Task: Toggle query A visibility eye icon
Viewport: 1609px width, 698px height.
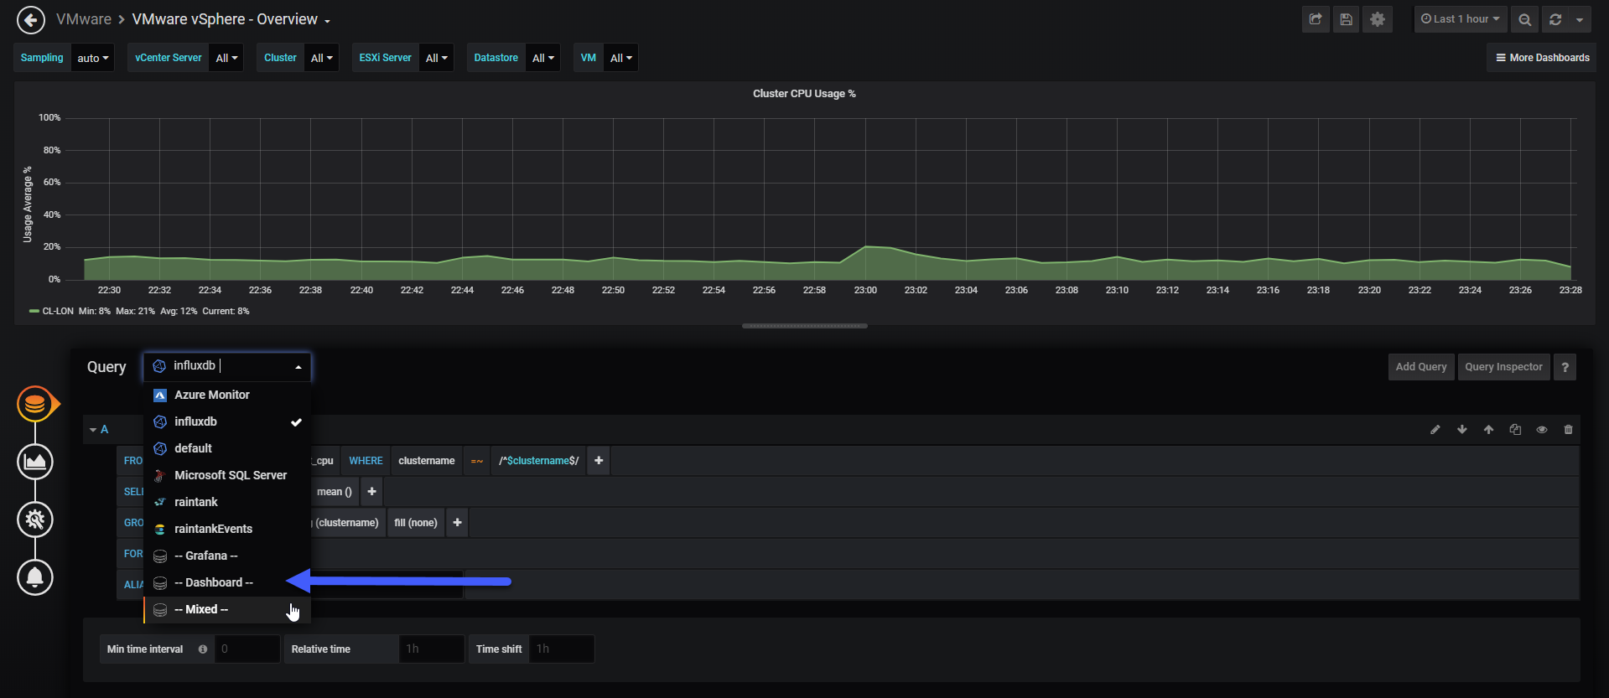Action: [x=1541, y=429]
